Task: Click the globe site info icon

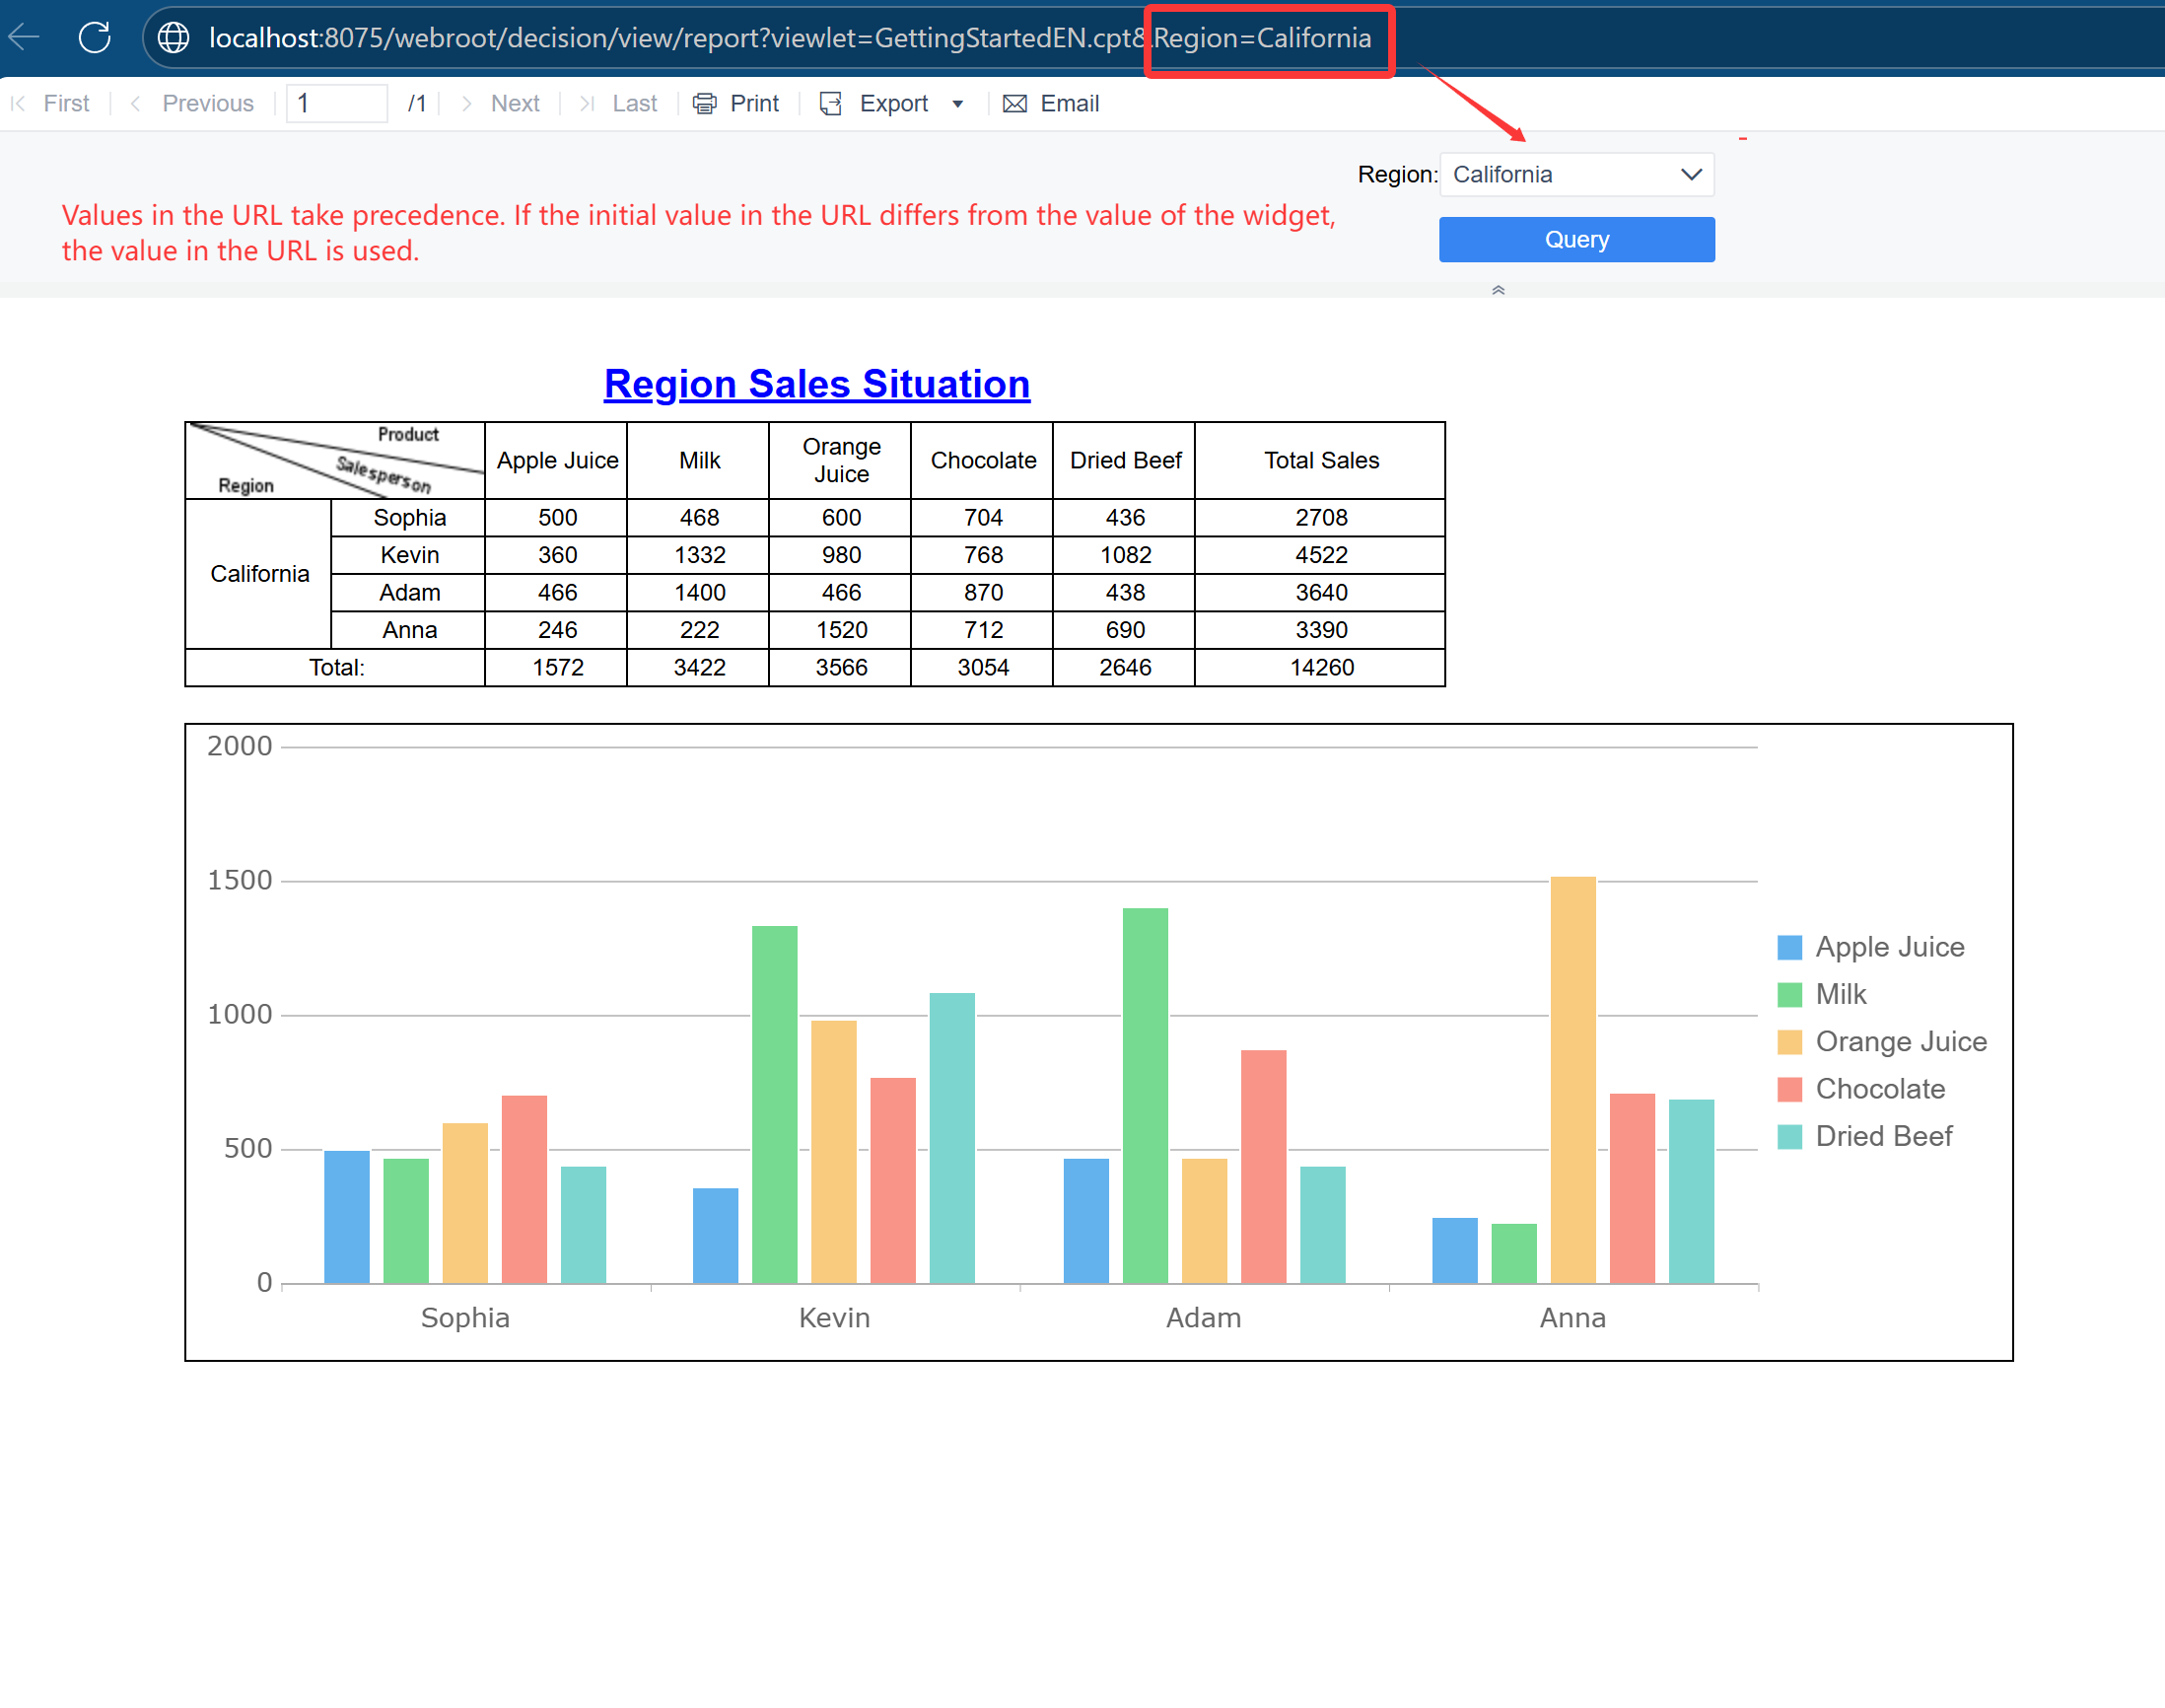Action: [174, 38]
